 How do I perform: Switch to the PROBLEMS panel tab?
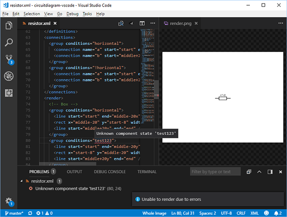point(42,172)
